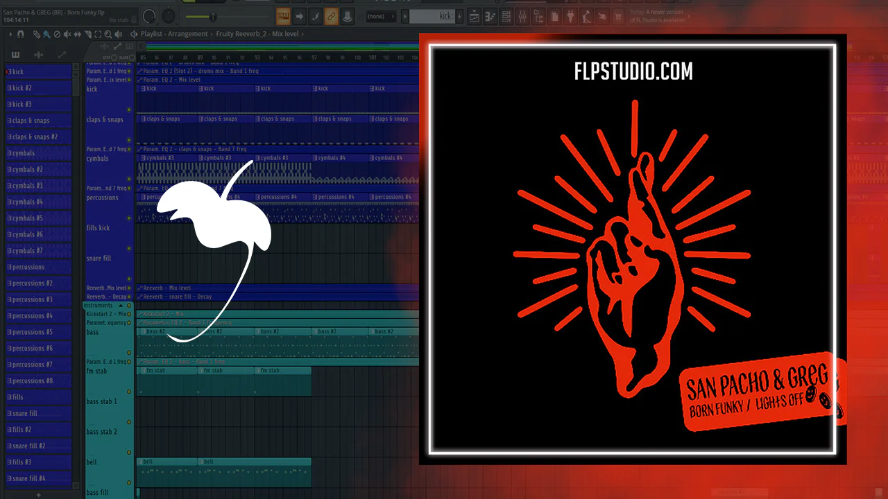Viewport: 888px width, 499px height.
Task: Click the stamp-shaped icon beside the chain link
Action: pyautogui.click(x=348, y=16)
